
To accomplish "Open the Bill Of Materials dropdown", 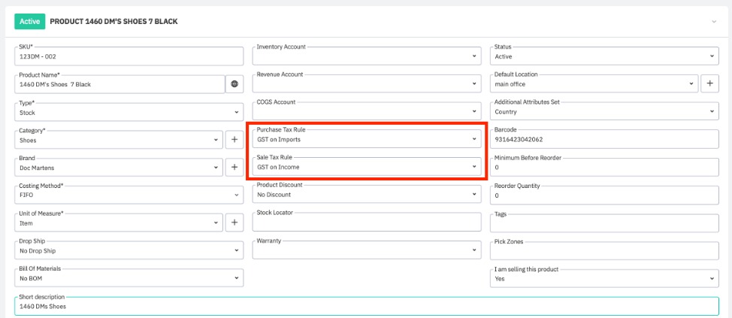I will click(129, 278).
